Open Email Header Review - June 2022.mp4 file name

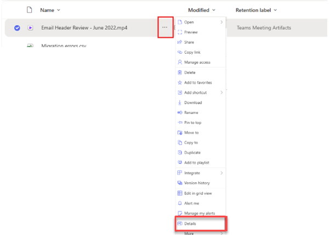(84, 28)
